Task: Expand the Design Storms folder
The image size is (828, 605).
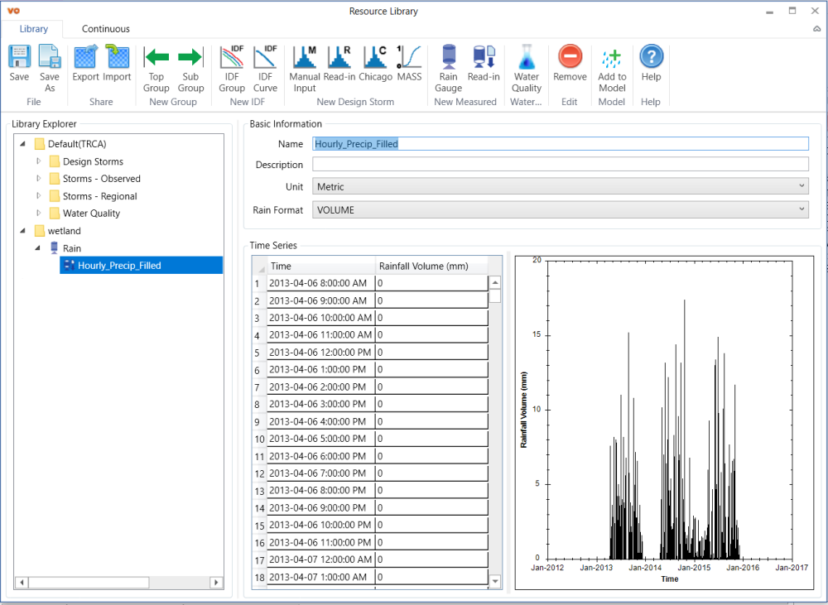Action: (x=38, y=161)
